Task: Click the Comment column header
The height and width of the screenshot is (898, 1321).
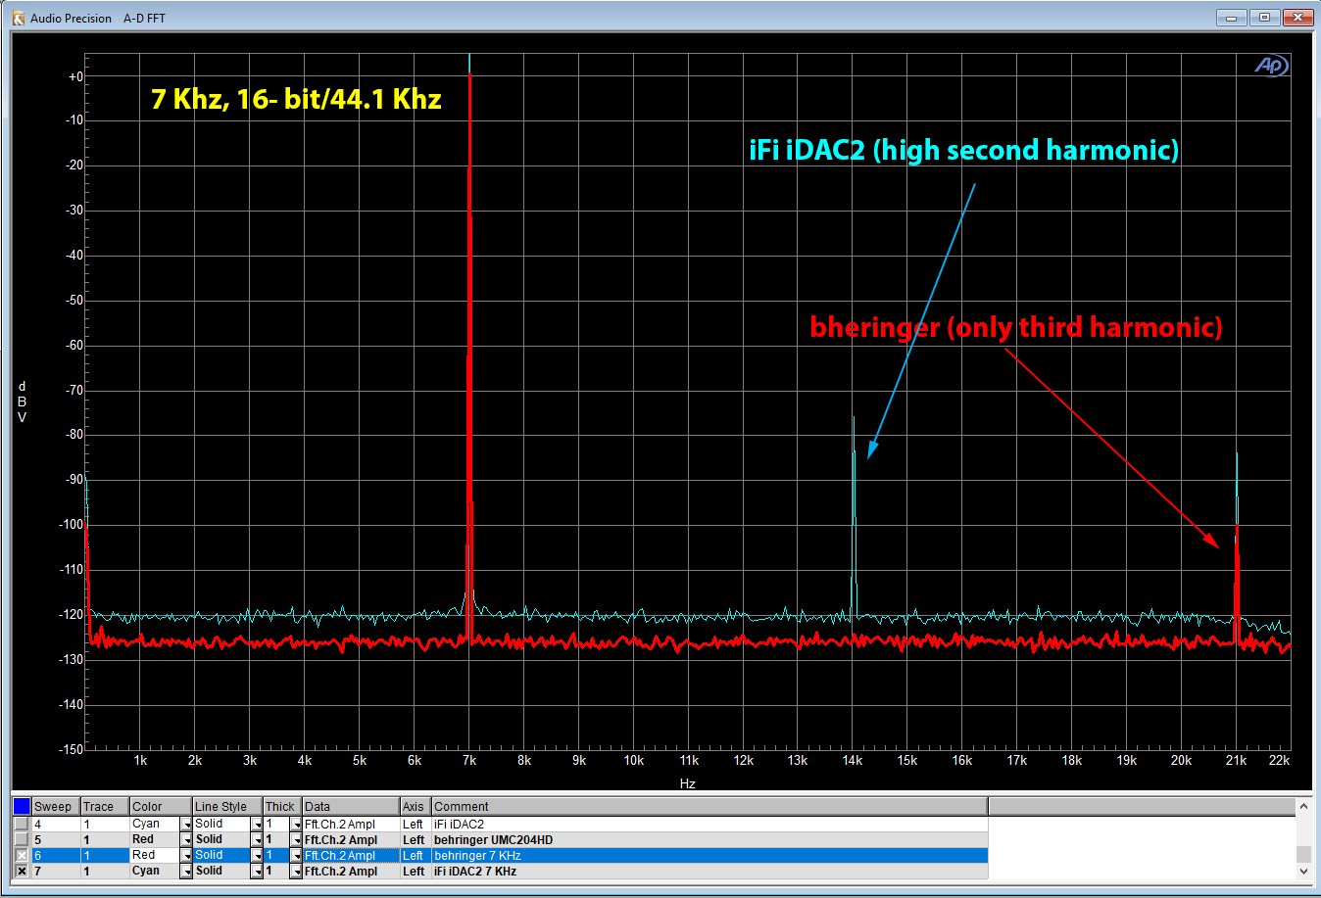Action: click(709, 806)
